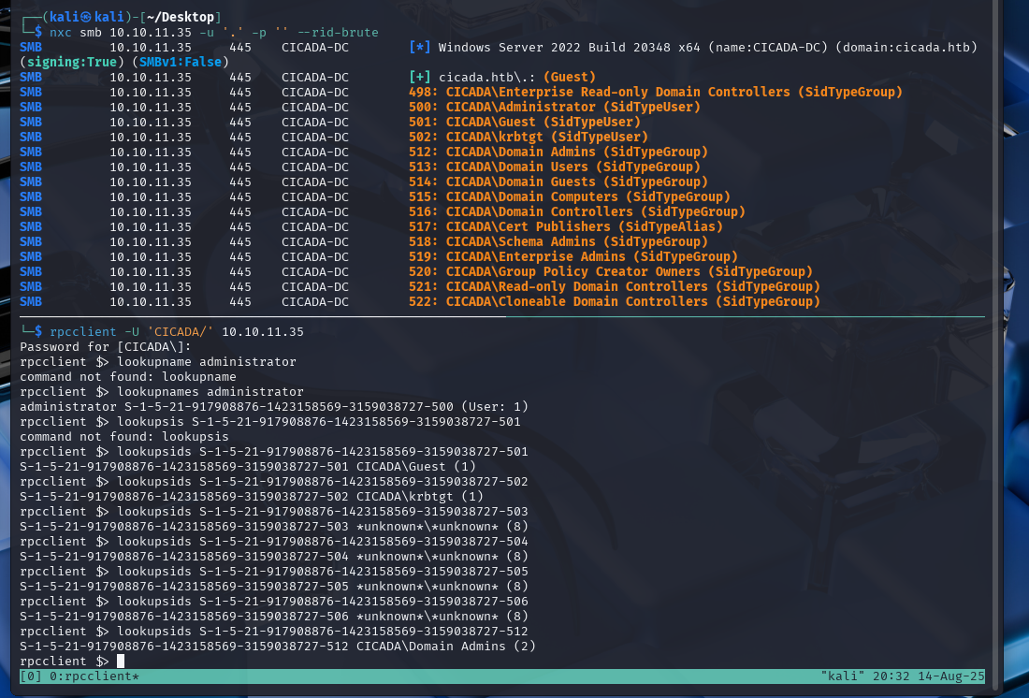Click result line '-504 *unknown*\*unknown* (8)'
This screenshot has height=698, width=1029.
point(274,557)
